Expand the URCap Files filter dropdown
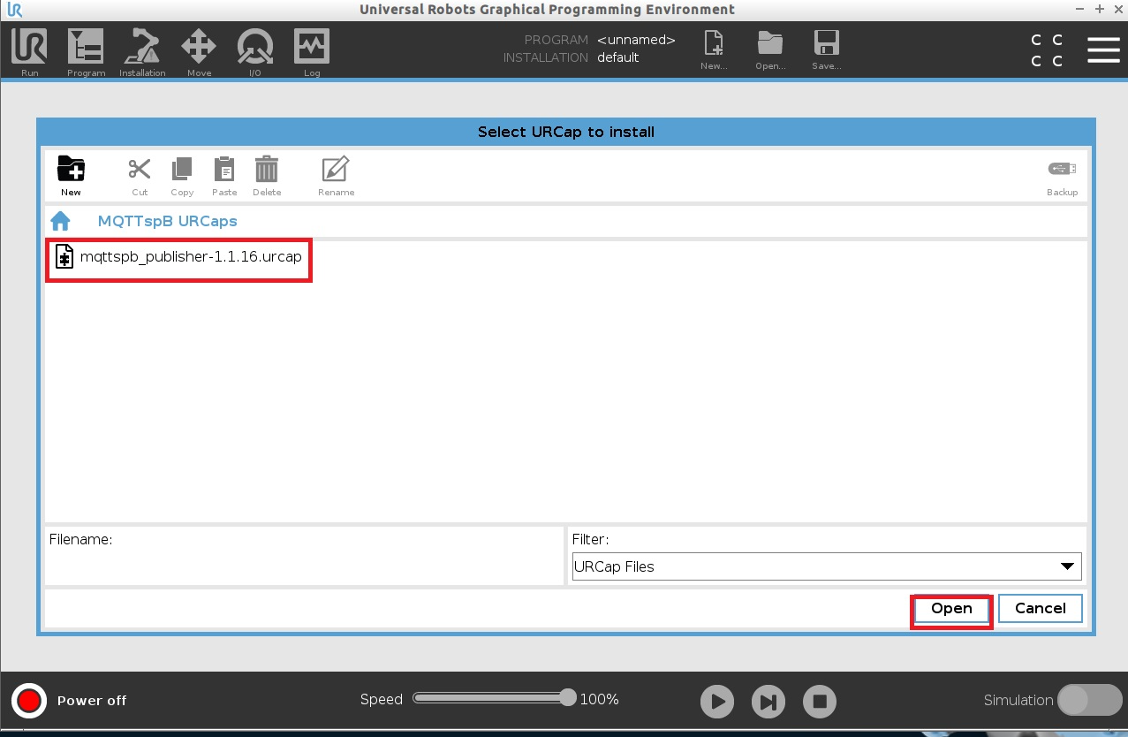This screenshot has height=737, width=1128. point(827,566)
